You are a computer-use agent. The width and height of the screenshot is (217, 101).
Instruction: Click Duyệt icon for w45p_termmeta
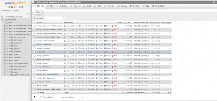coord(68,67)
